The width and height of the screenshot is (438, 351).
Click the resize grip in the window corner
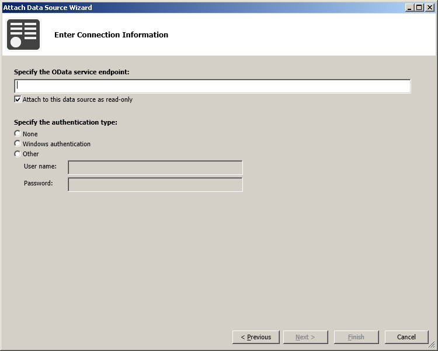point(432,346)
